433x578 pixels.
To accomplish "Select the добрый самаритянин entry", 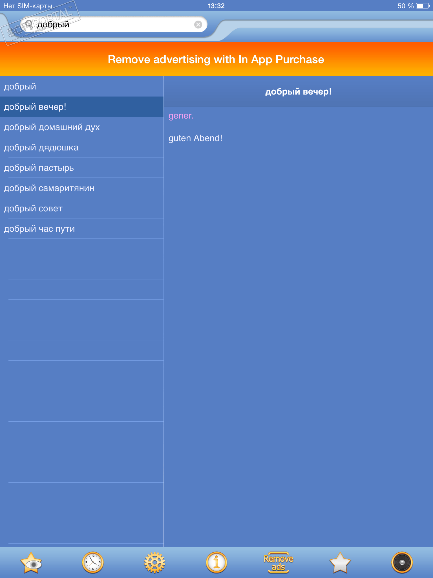I will (x=82, y=188).
